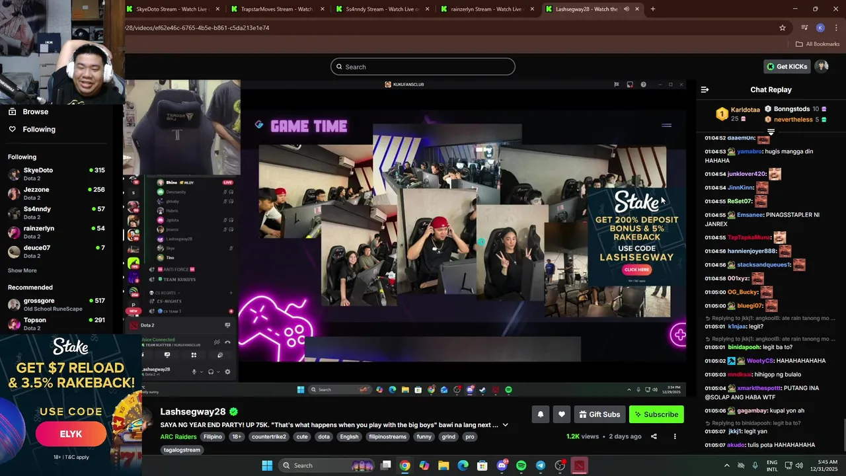Close the rainzerlyn Stream tab
This screenshot has height=476, width=846.
533,9
